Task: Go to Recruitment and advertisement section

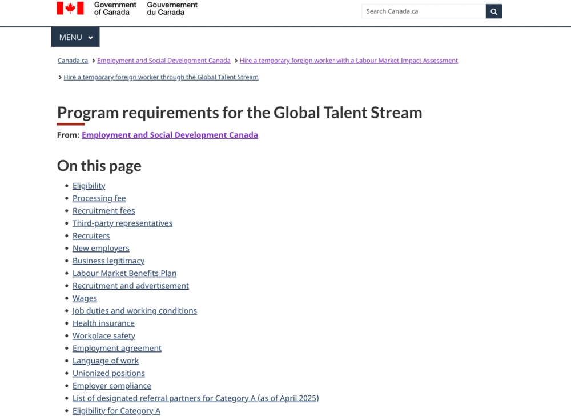Action: (x=130, y=286)
